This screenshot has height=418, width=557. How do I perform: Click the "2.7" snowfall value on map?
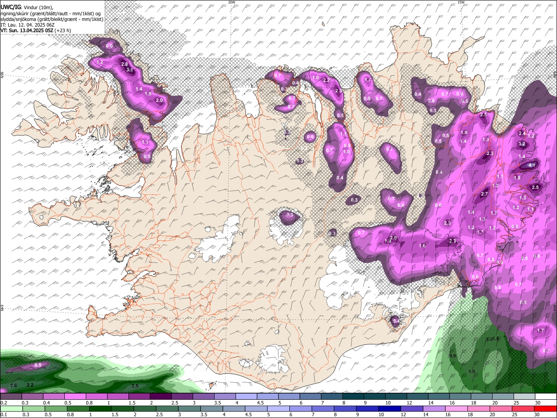484,195
